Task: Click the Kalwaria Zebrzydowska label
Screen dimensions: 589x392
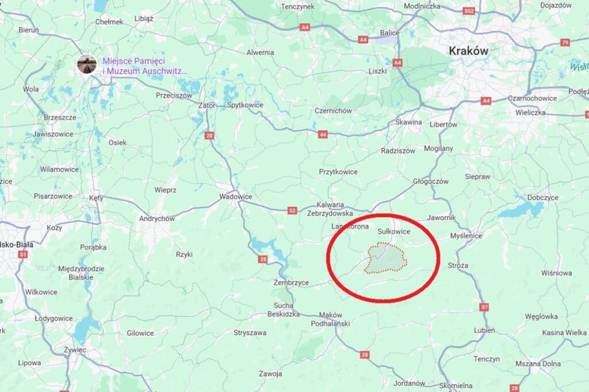Action: click(x=330, y=209)
